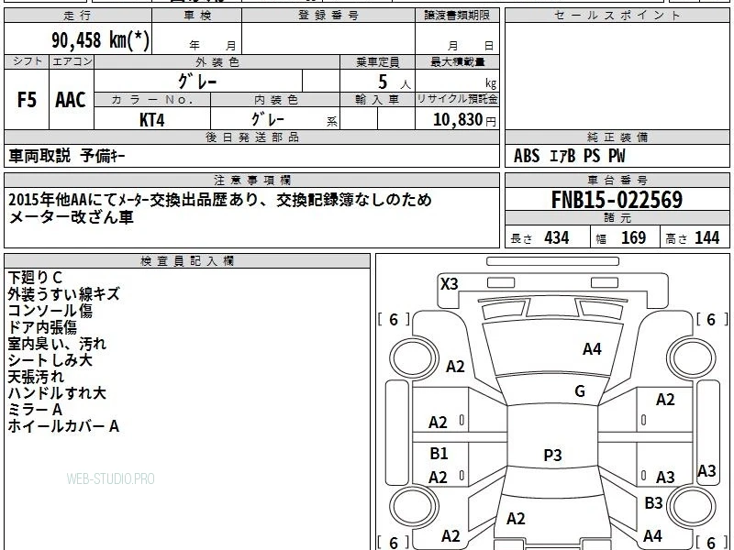Click the 注意事項欄 section header
The image size is (734, 550).
(251, 180)
